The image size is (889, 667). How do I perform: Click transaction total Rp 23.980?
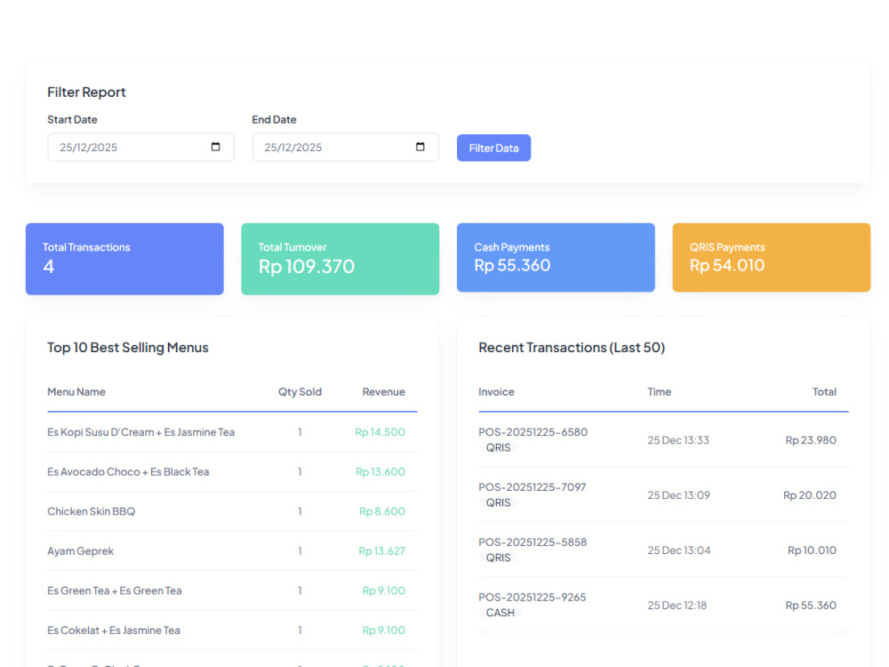tap(811, 440)
